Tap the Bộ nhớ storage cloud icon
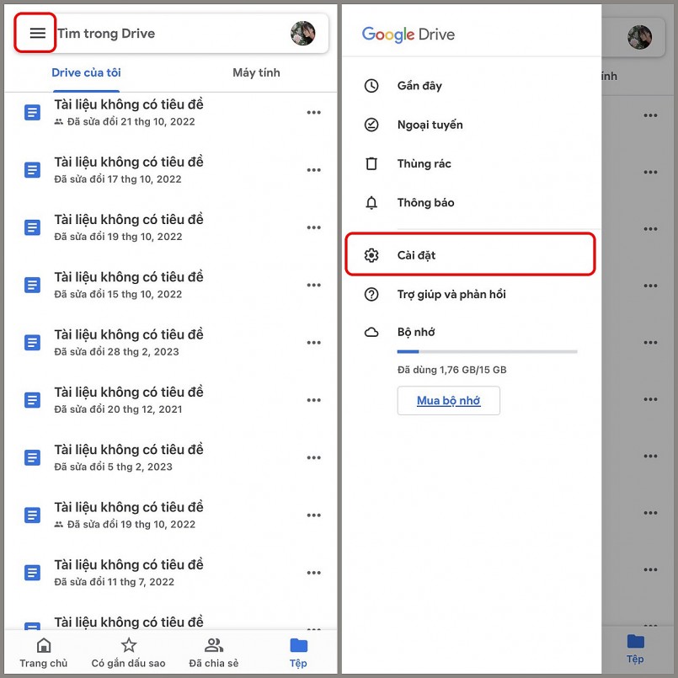Viewport: 678px width, 678px height. coord(371,333)
